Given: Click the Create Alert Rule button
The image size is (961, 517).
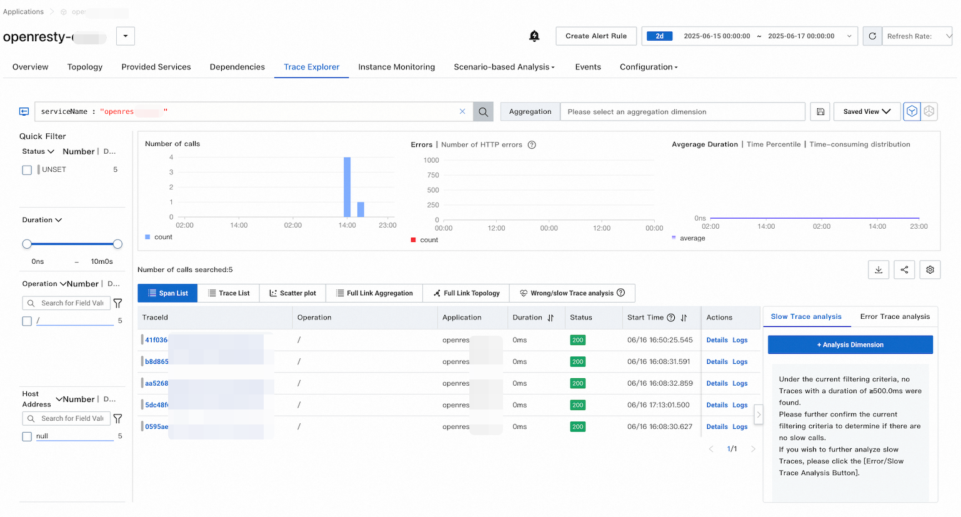Looking at the screenshot, I should (595, 36).
